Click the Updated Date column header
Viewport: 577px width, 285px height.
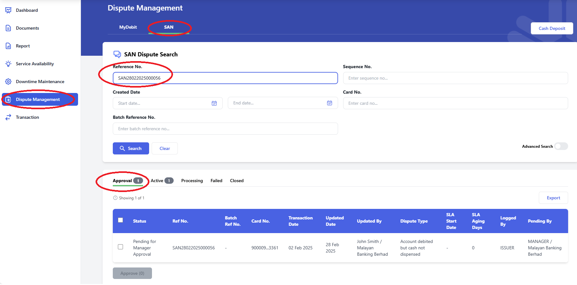(335, 221)
